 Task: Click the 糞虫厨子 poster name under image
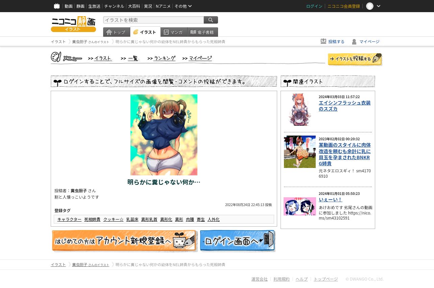[79, 191]
